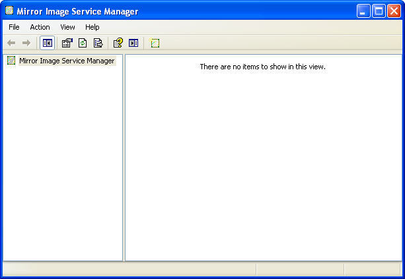Open Properties from the toolbar
The image size is (405, 279).
point(67,43)
